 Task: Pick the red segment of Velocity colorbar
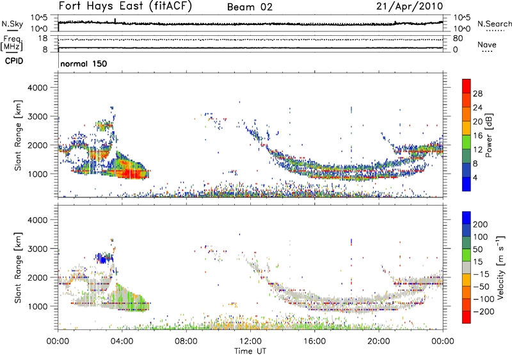coord(467,317)
